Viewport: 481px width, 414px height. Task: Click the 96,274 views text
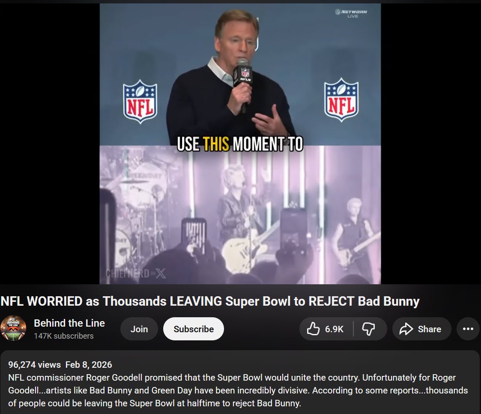34,365
